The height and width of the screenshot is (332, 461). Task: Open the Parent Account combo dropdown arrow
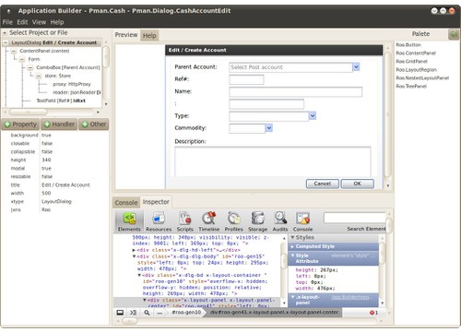pos(356,66)
